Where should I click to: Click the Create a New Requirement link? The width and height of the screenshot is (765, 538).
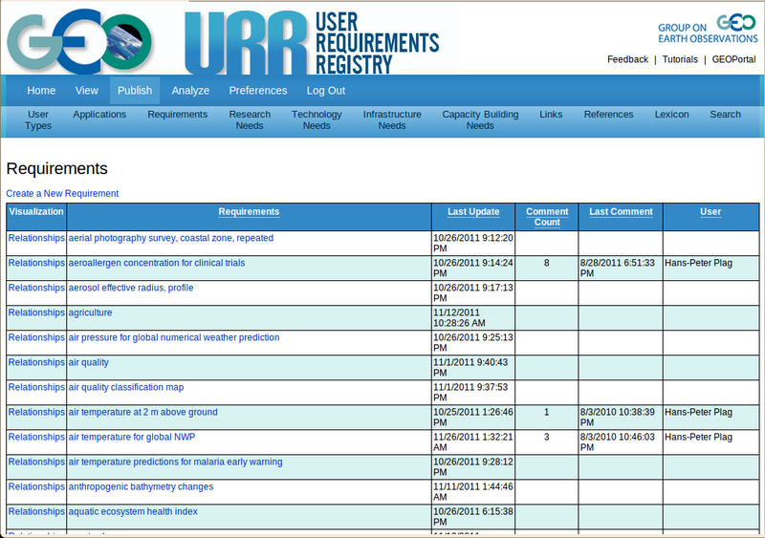pos(62,194)
